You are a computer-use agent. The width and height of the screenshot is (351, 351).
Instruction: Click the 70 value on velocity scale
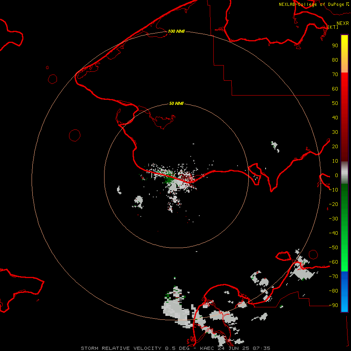coord(335,74)
